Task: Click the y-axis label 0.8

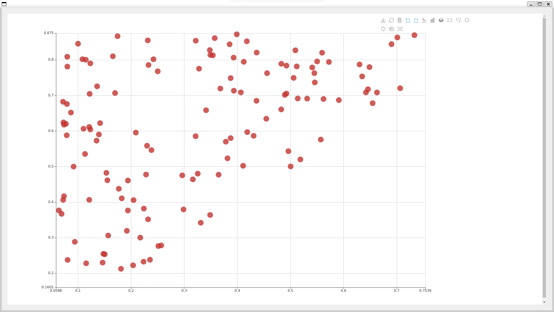Action: [51, 60]
